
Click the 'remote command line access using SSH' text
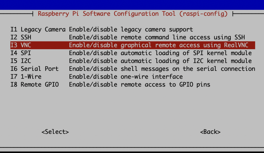coord(183,37)
